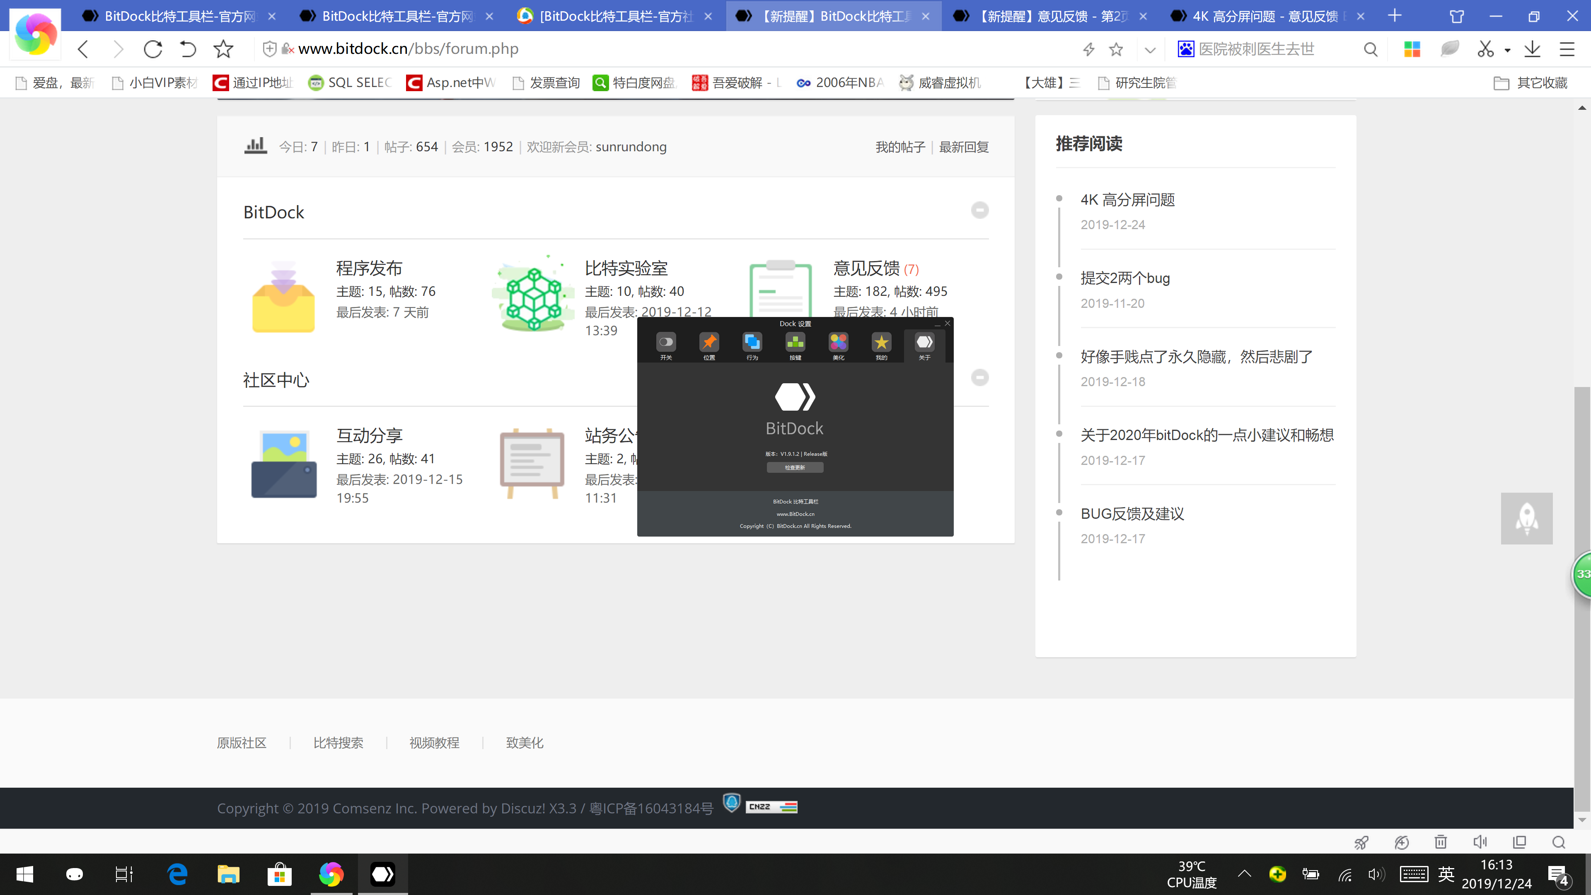Image resolution: width=1591 pixels, height=895 pixels.
Task: Click the browser forward arrow
Action: (118, 49)
